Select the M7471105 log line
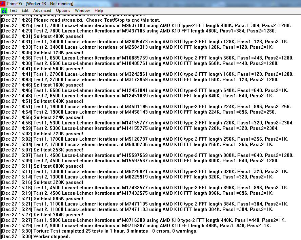This screenshot has width=301, height=240. pyautogui.click(x=145, y=204)
